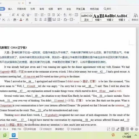Image resolution: width=139 pixels, height=139 pixels.
Task: Click the web layout globe icon
Action: (x=132, y=129)
